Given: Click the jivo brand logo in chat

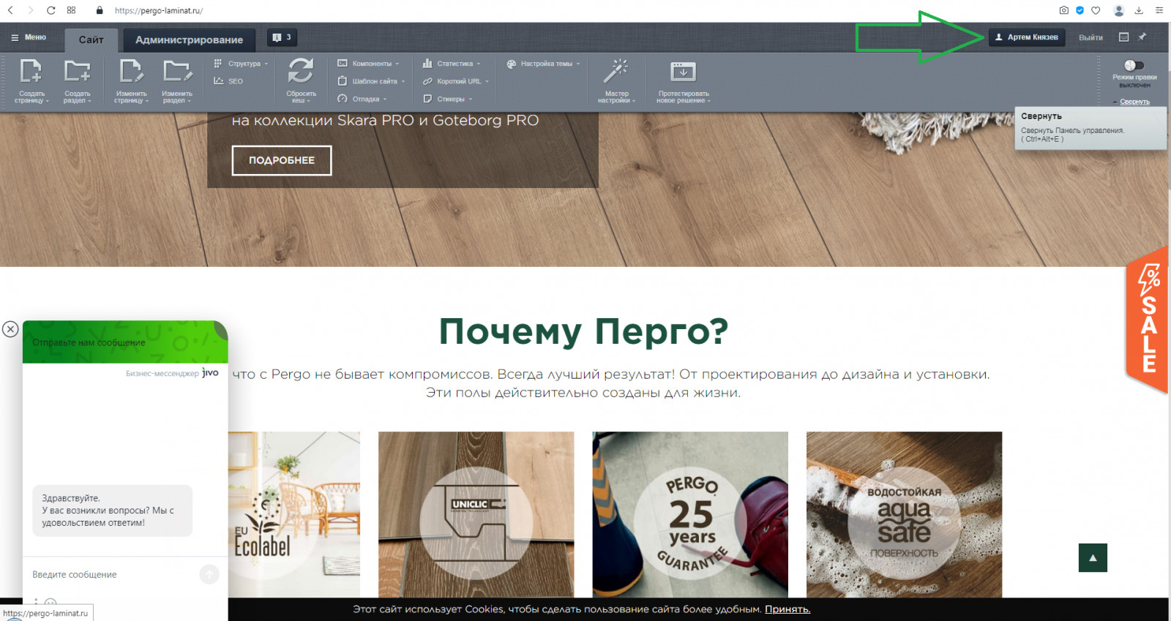Looking at the screenshot, I should [210, 373].
